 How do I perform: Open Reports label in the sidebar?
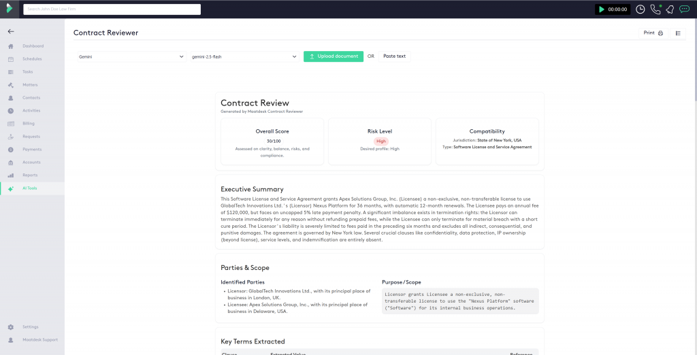tap(30, 175)
